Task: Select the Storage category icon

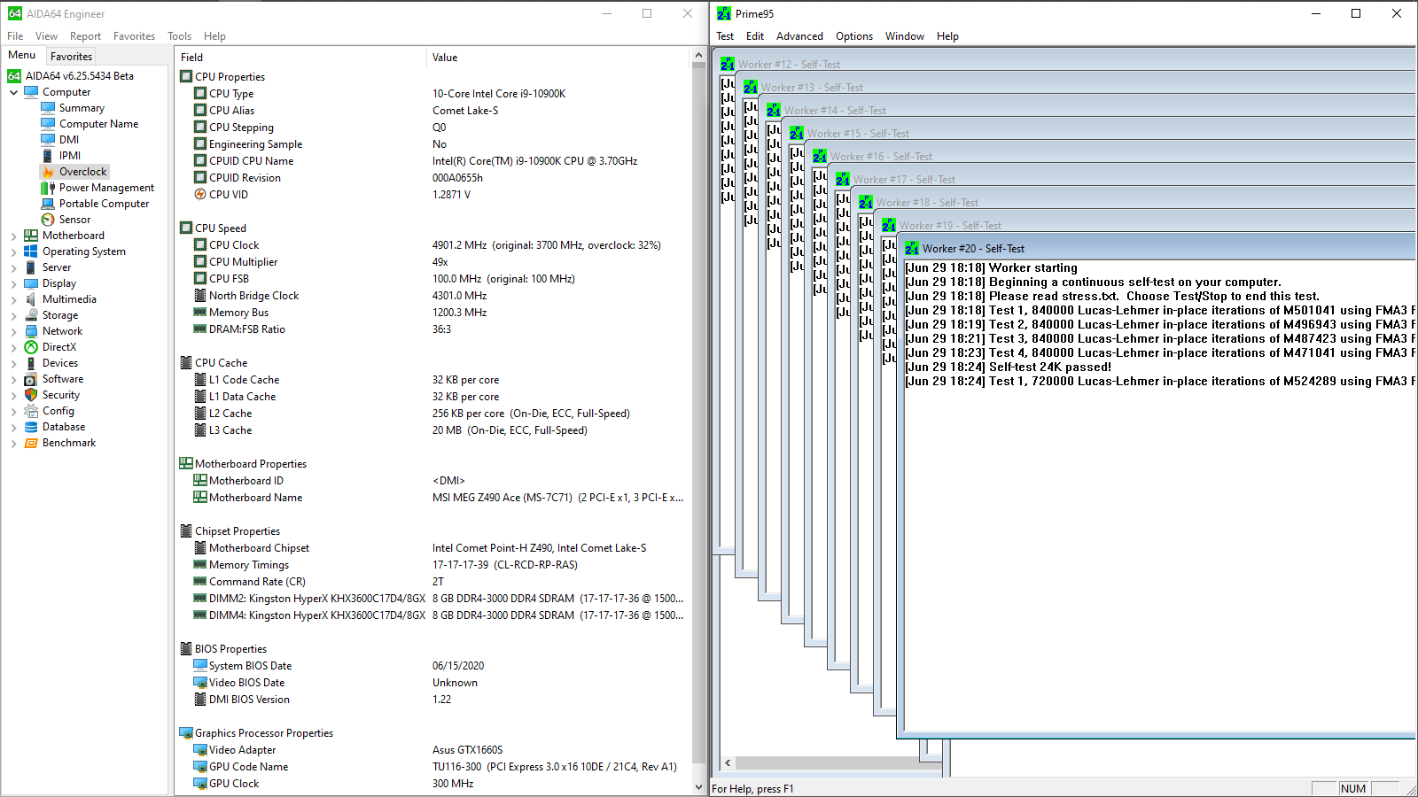Action: [x=31, y=315]
